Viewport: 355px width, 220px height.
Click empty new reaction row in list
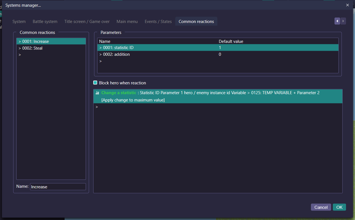(x=51, y=55)
